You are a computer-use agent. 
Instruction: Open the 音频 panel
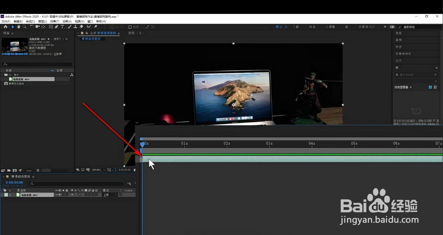[398, 40]
